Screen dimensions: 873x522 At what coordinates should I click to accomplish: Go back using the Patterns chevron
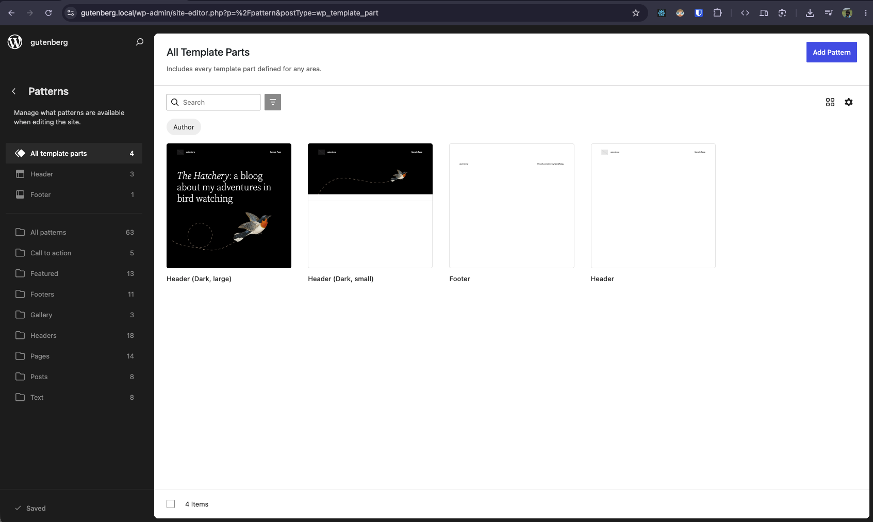tap(14, 91)
